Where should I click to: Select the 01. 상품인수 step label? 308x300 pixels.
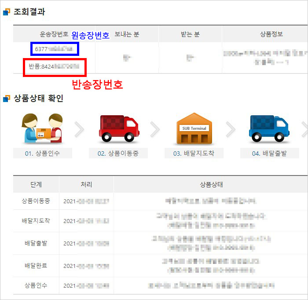(42, 154)
